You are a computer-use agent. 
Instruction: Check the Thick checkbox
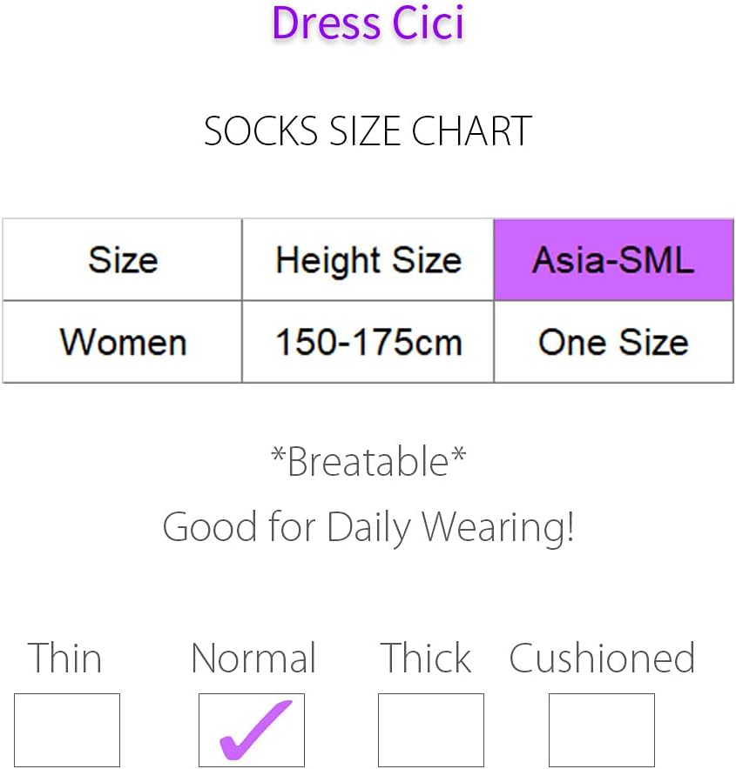pos(430,730)
